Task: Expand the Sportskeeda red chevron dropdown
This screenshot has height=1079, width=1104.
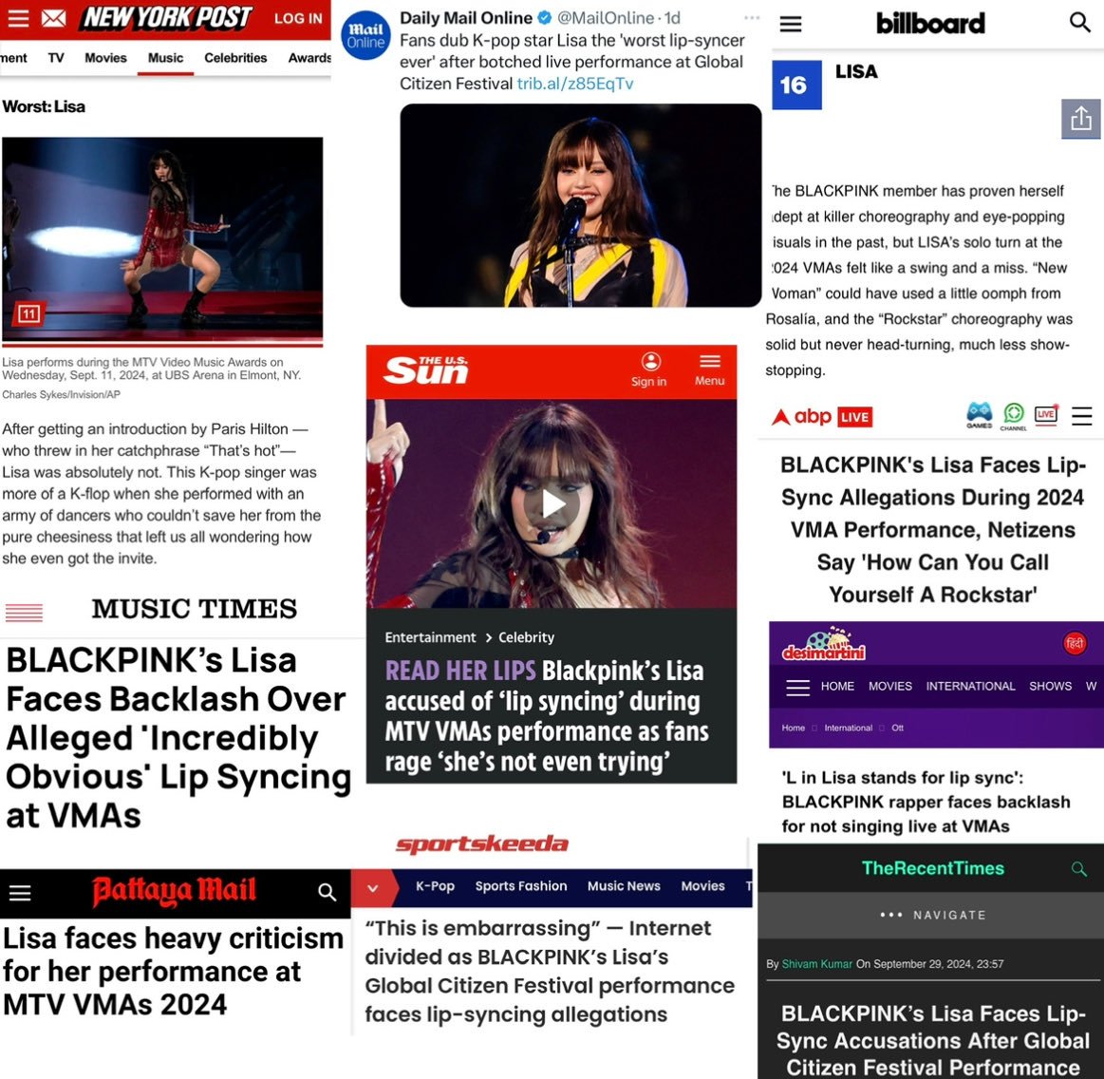Action: point(372,888)
